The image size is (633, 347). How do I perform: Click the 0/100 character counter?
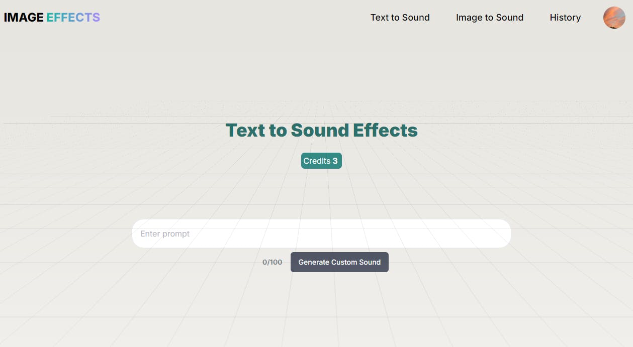(273, 262)
